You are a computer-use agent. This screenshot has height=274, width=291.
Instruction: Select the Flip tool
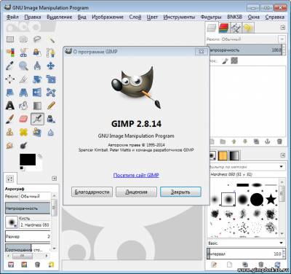tap(37, 93)
